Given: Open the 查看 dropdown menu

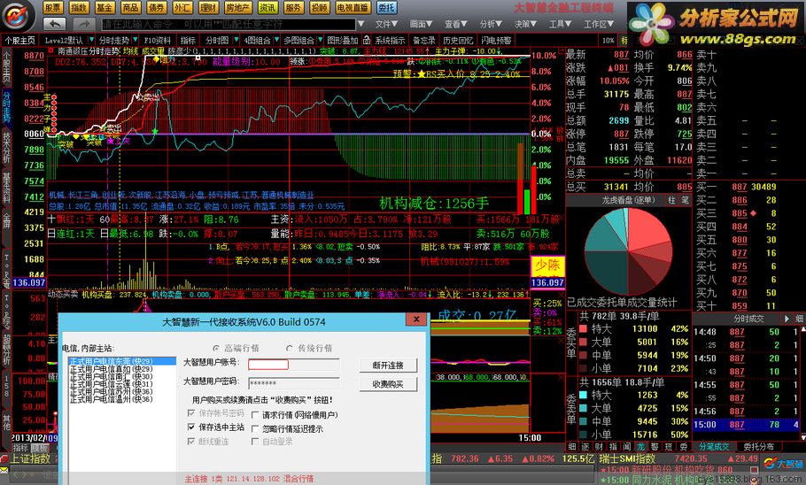Looking at the screenshot, I should click(456, 24).
